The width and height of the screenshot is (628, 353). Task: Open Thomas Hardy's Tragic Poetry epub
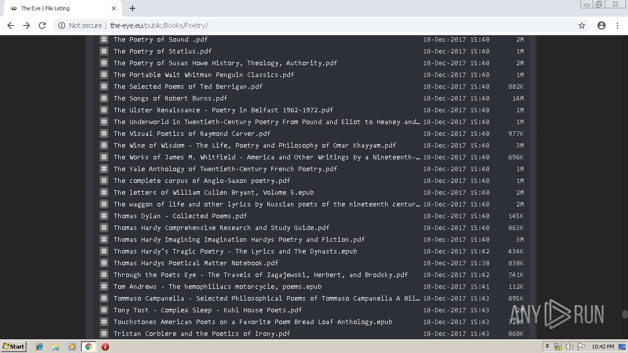[235, 251]
